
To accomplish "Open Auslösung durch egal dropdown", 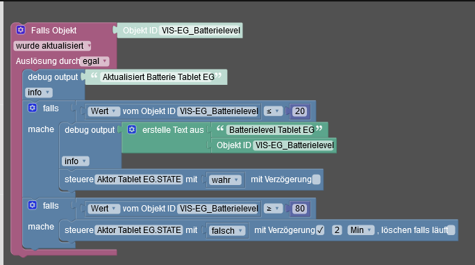I will (94, 61).
